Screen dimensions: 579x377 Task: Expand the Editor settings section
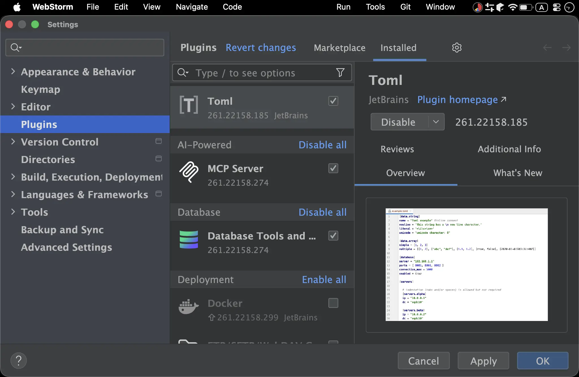click(x=13, y=106)
